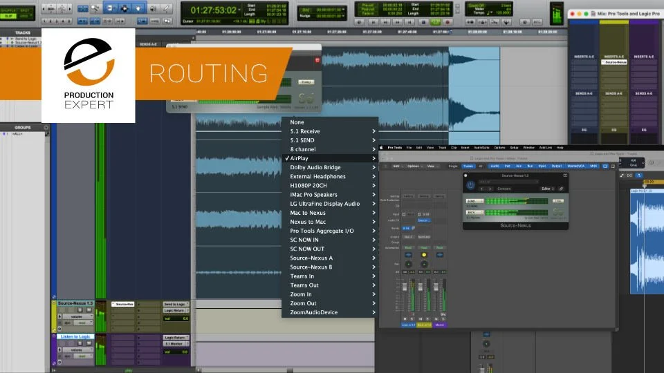Adjust first channel fader in Logic mixer
This screenshot has width=664, height=373.
405,287
